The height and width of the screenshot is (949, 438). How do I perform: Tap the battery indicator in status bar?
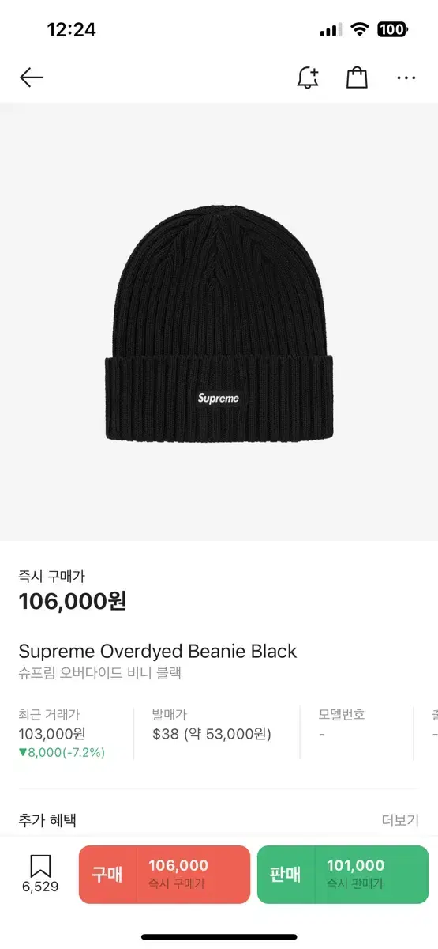point(392,30)
